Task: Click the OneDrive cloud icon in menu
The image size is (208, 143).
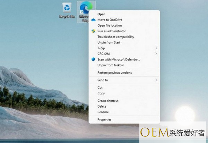Action: point(93,20)
